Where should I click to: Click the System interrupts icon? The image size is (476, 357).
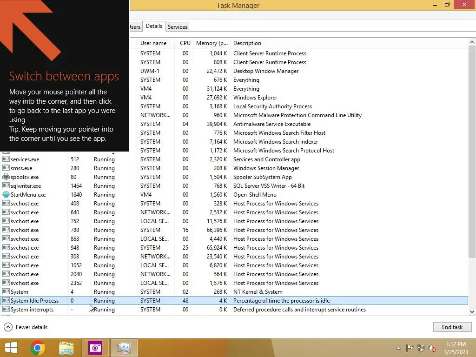coord(6,309)
